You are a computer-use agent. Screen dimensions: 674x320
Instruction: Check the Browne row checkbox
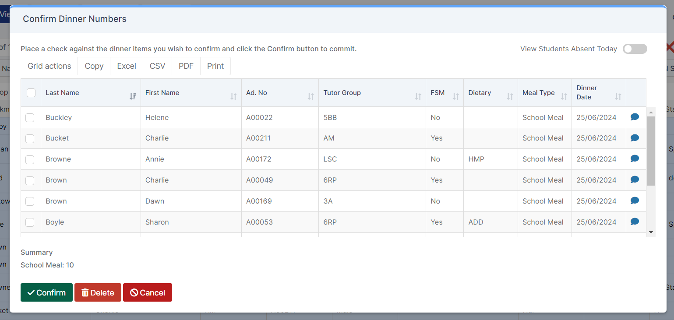pyautogui.click(x=30, y=160)
